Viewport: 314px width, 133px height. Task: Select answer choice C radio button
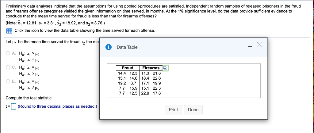click(x=8, y=67)
